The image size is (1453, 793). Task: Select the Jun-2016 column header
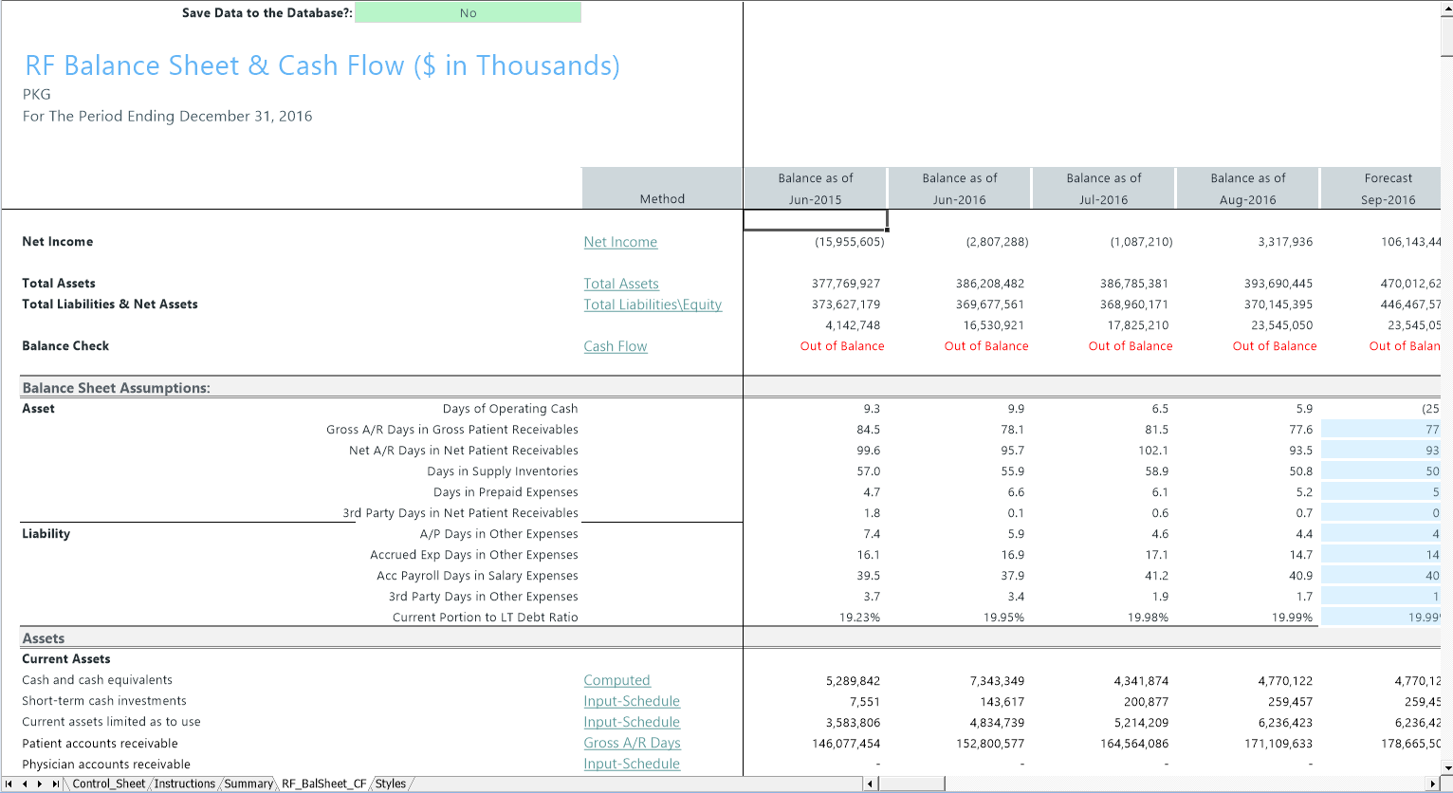coord(960,188)
